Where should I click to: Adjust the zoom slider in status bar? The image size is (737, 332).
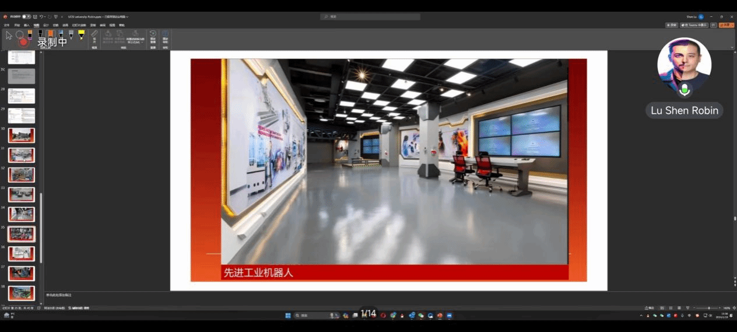click(x=708, y=308)
